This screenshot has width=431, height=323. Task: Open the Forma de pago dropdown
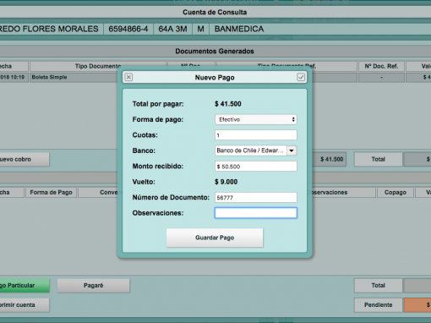point(256,119)
